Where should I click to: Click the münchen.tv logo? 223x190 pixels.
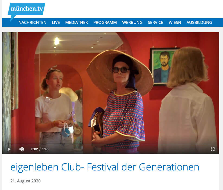27,10
